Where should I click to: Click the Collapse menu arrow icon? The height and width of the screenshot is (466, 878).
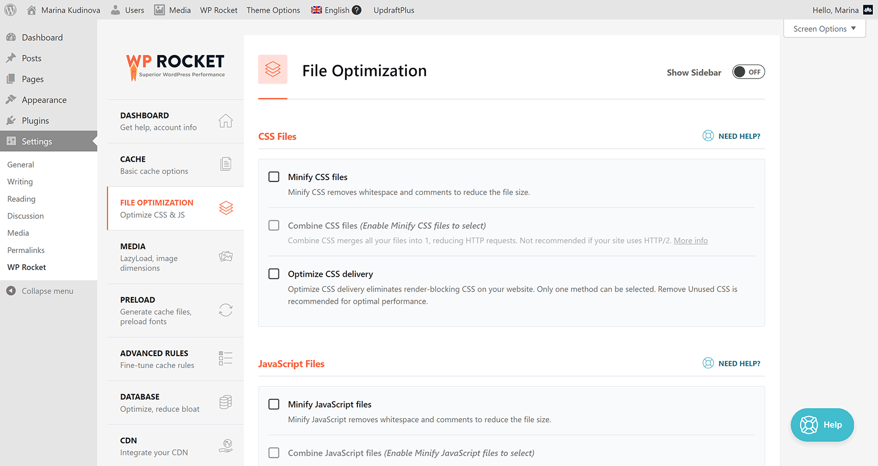11,290
